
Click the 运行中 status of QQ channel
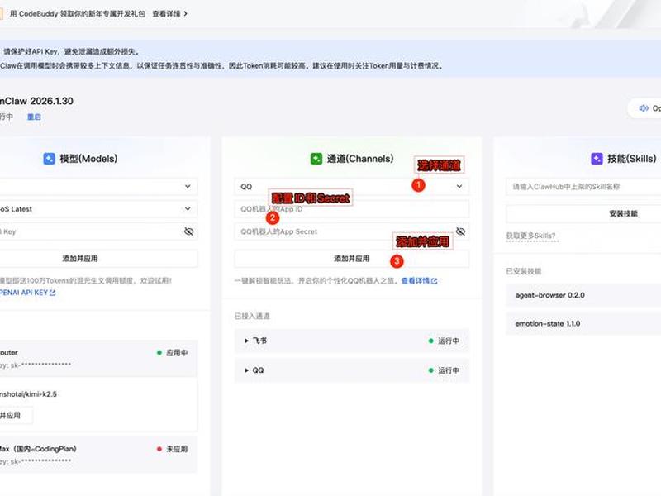pos(449,370)
